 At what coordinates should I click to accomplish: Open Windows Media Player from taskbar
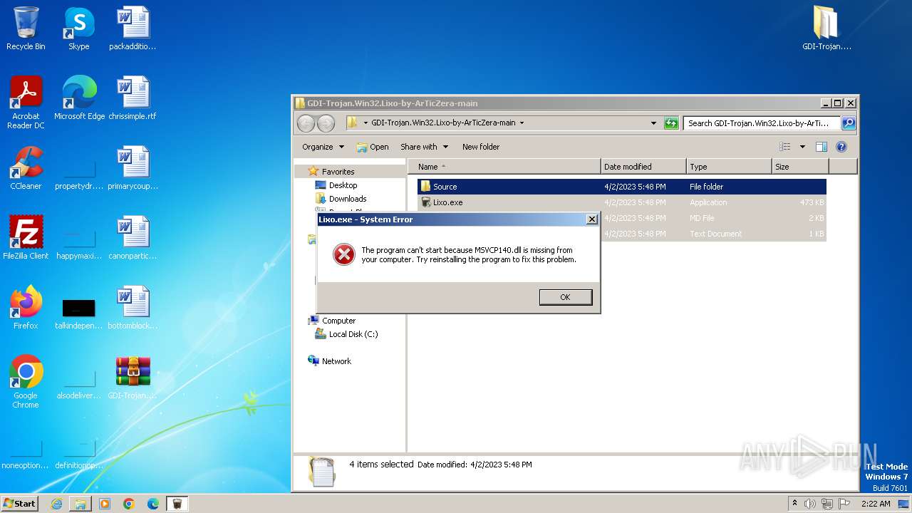coord(105,504)
